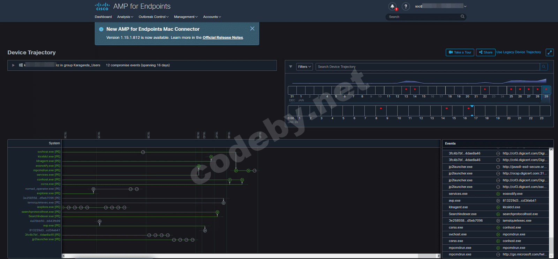This screenshot has height=259, width=558.
Task: Click the info icon in the Mac Connector banner
Action: pyautogui.click(x=101, y=29)
